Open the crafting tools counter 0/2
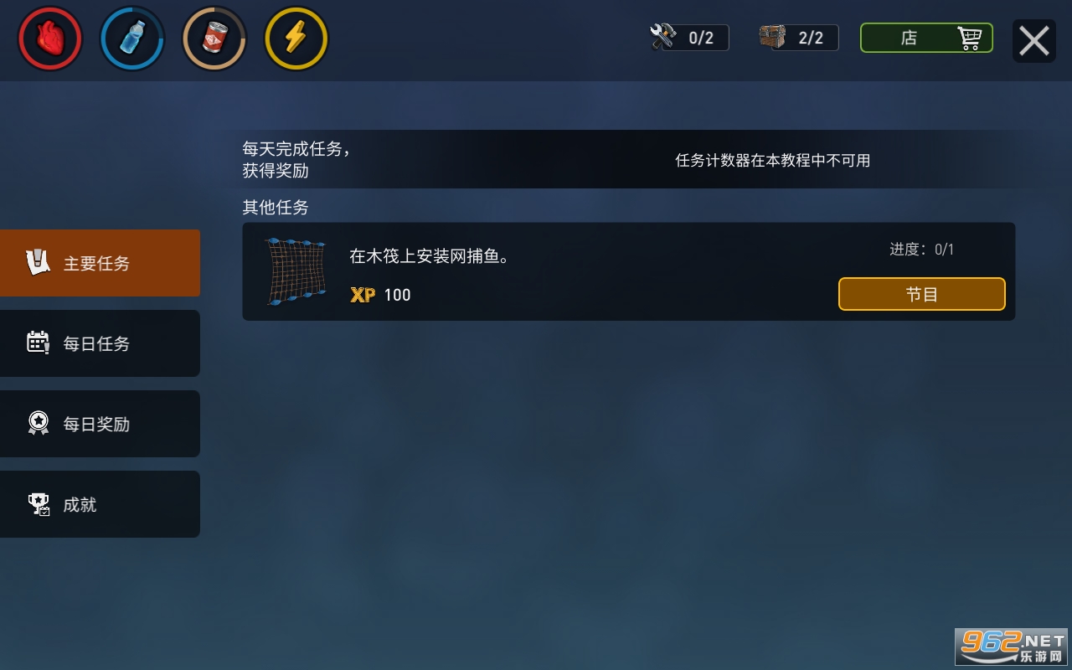1072x670 pixels. 689,38
